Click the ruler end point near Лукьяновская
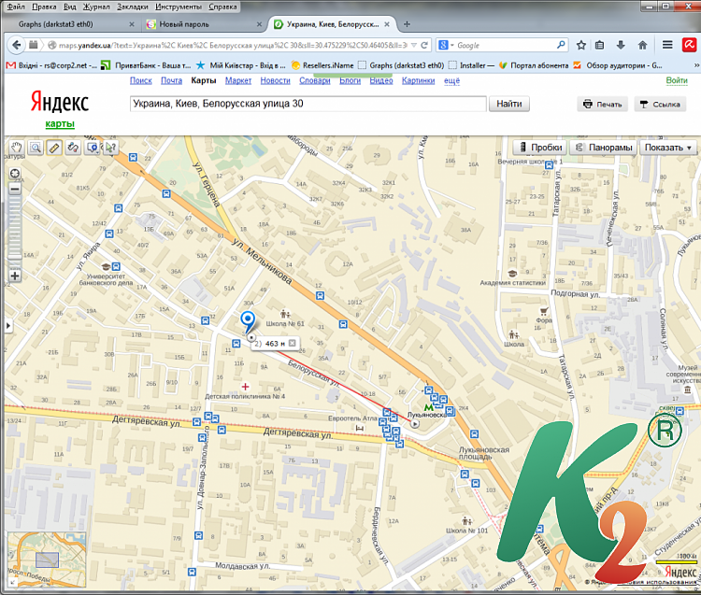Viewport: 701px width, 595px height. pos(415,423)
